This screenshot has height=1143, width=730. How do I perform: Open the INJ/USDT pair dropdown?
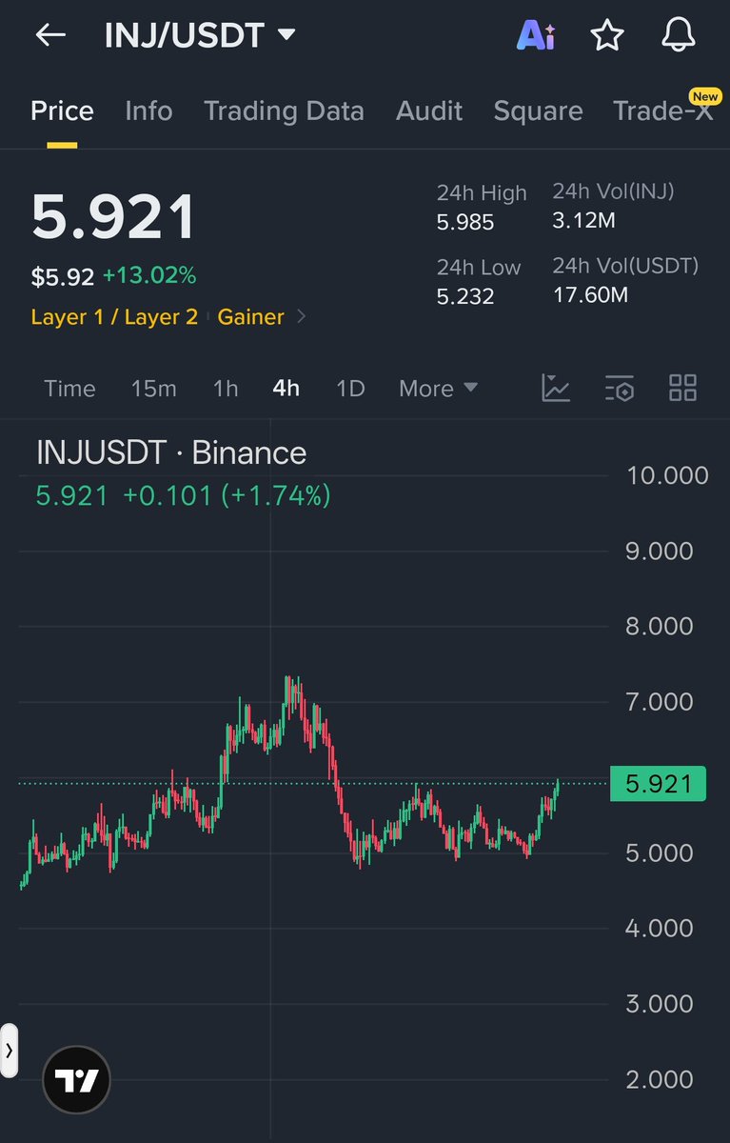(200, 36)
